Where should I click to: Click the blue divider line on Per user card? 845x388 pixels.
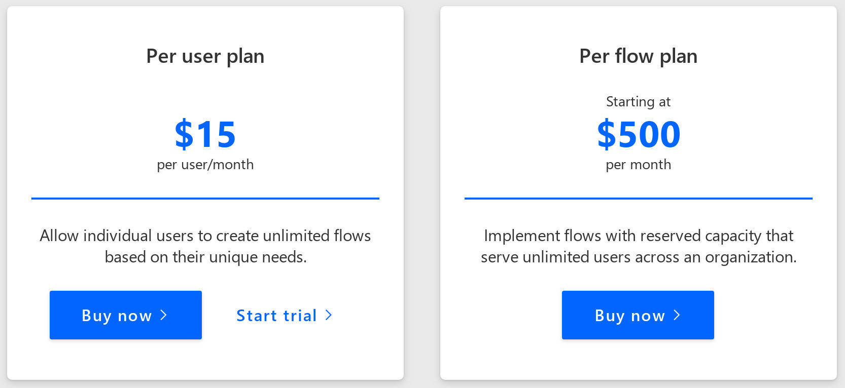click(x=205, y=198)
